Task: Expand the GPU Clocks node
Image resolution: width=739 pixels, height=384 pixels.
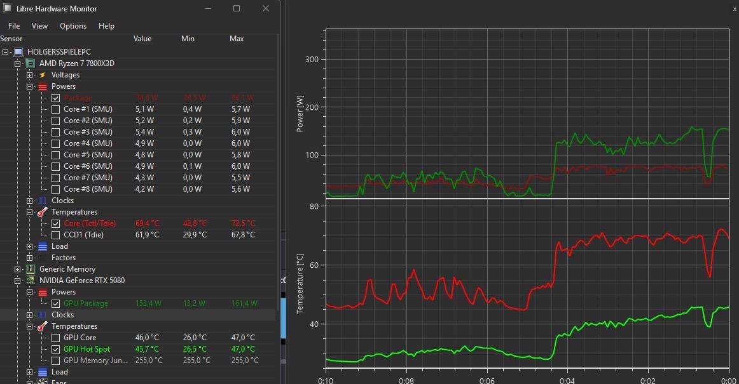Action: pyautogui.click(x=29, y=315)
